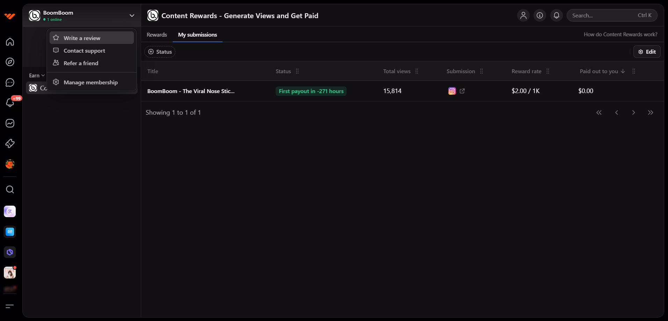
Task: Focus the Search input field
Action: (612, 15)
